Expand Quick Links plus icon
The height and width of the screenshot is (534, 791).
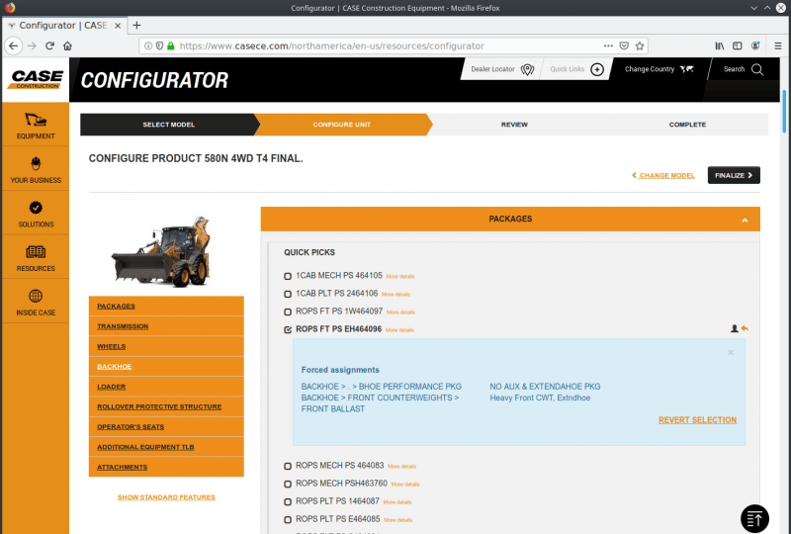pos(597,69)
